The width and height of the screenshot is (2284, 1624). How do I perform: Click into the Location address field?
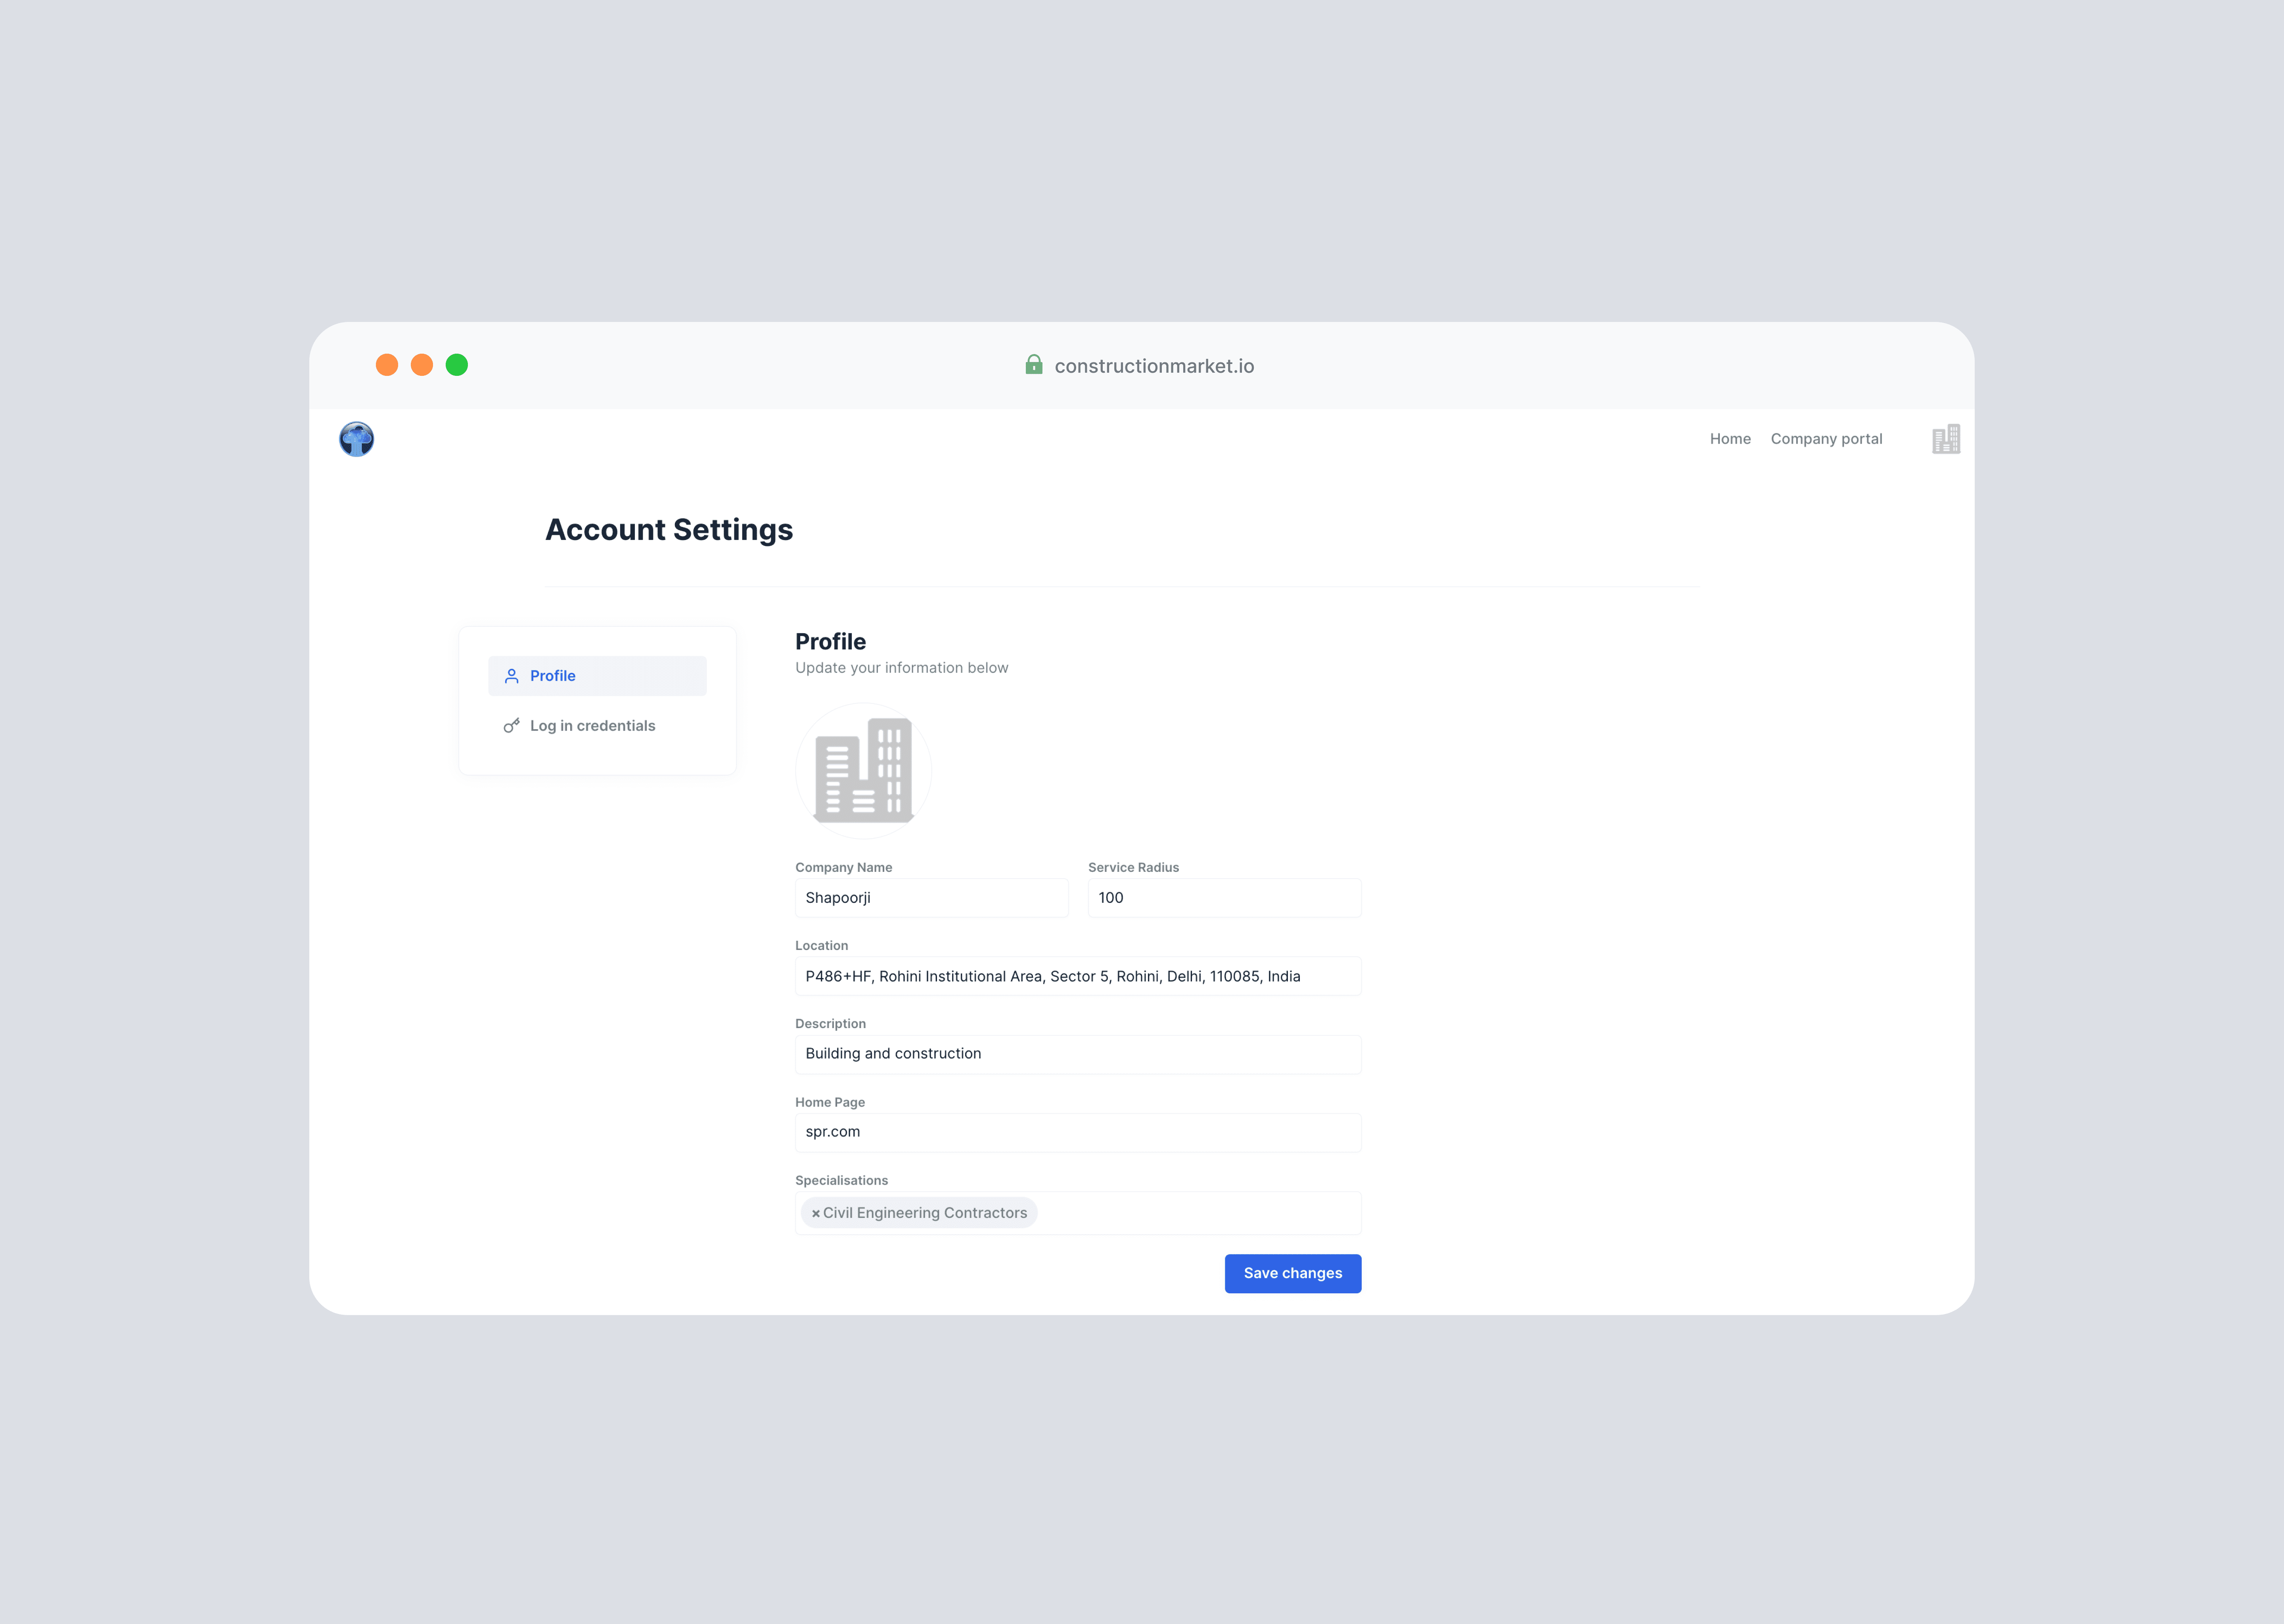point(1078,976)
